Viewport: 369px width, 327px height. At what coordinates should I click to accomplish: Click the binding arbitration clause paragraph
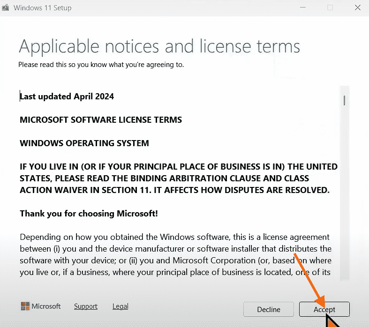[178, 178]
